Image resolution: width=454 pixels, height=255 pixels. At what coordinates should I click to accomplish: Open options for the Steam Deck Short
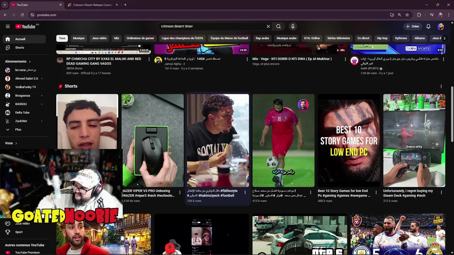tap(441, 192)
